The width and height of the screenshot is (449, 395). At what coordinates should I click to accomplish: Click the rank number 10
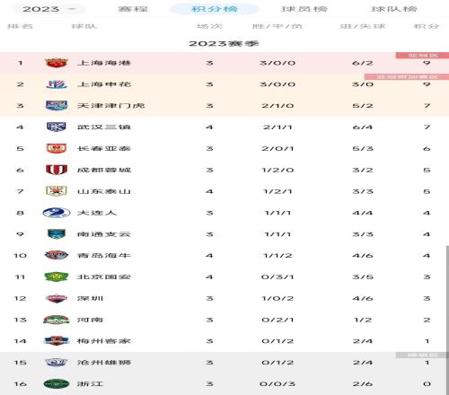point(20,256)
